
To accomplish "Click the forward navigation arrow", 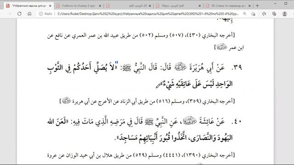I will pyautogui.click(x=9, y=14).
